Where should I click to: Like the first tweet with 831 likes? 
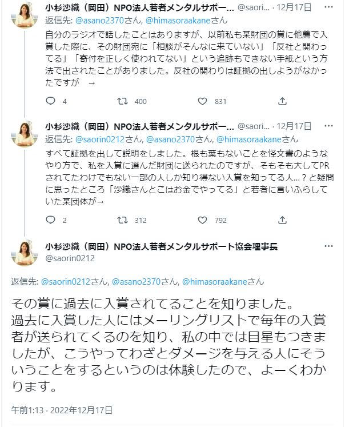pyautogui.click(x=201, y=101)
